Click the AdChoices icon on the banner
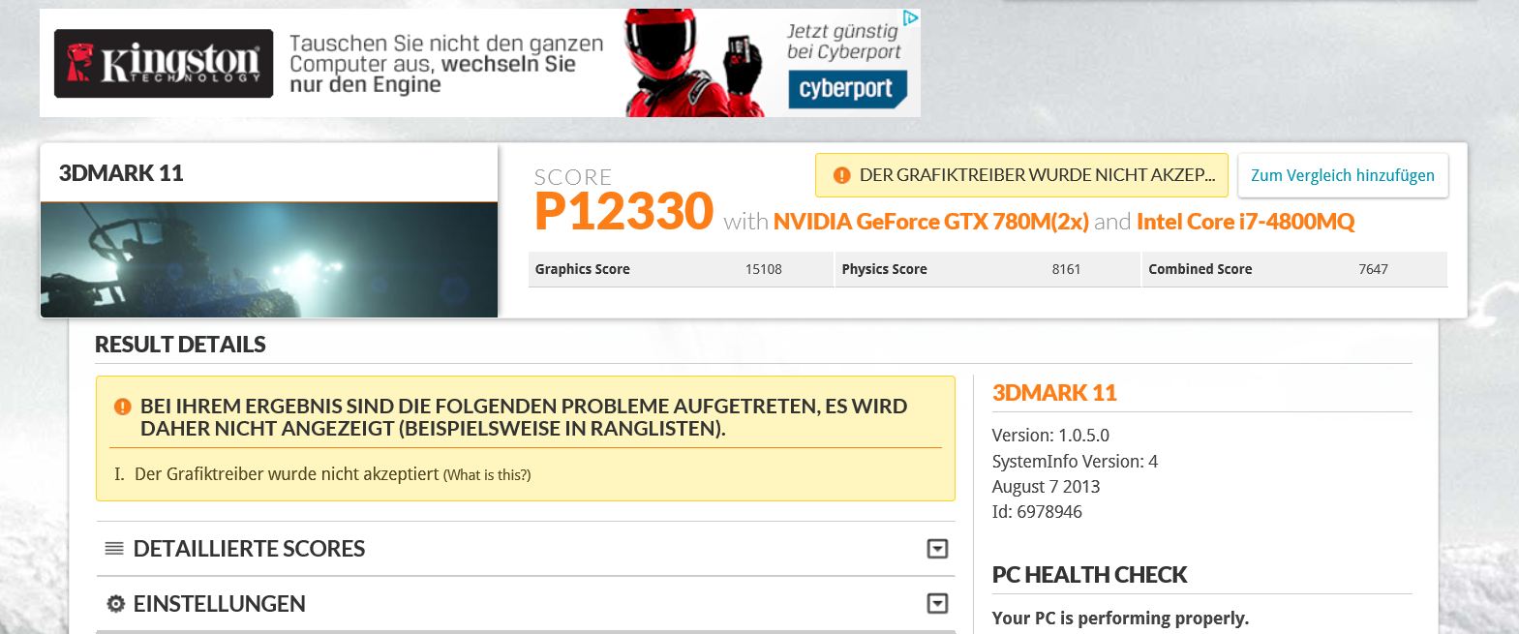 910,18
